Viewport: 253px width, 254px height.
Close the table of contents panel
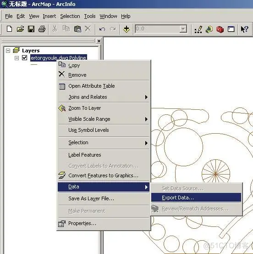click(x=99, y=41)
